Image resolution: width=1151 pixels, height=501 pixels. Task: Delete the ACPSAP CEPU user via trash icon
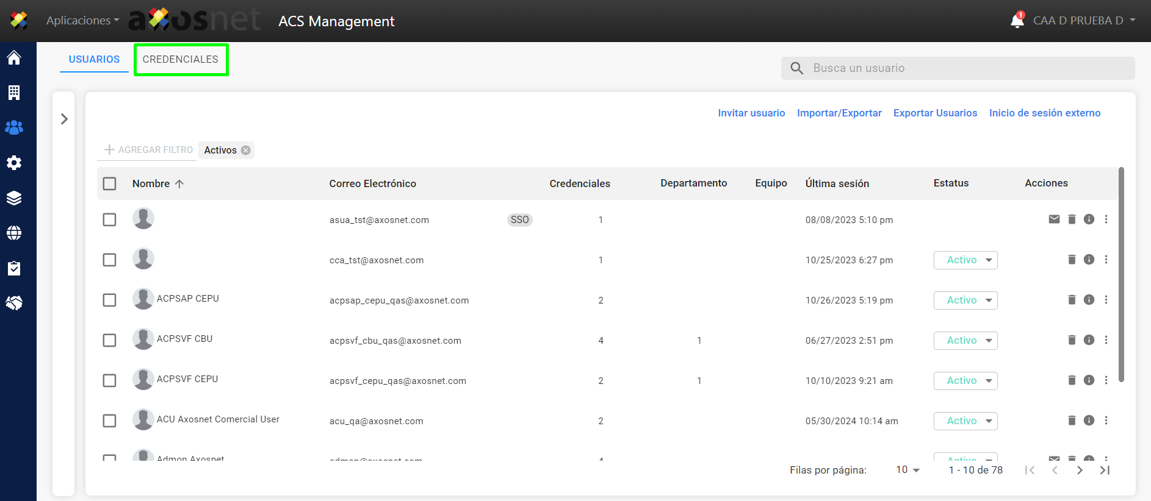(1072, 300)
